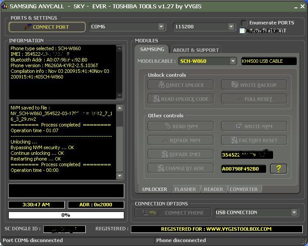
Task: Click the Phone disconnected status text
Action: 181,240
